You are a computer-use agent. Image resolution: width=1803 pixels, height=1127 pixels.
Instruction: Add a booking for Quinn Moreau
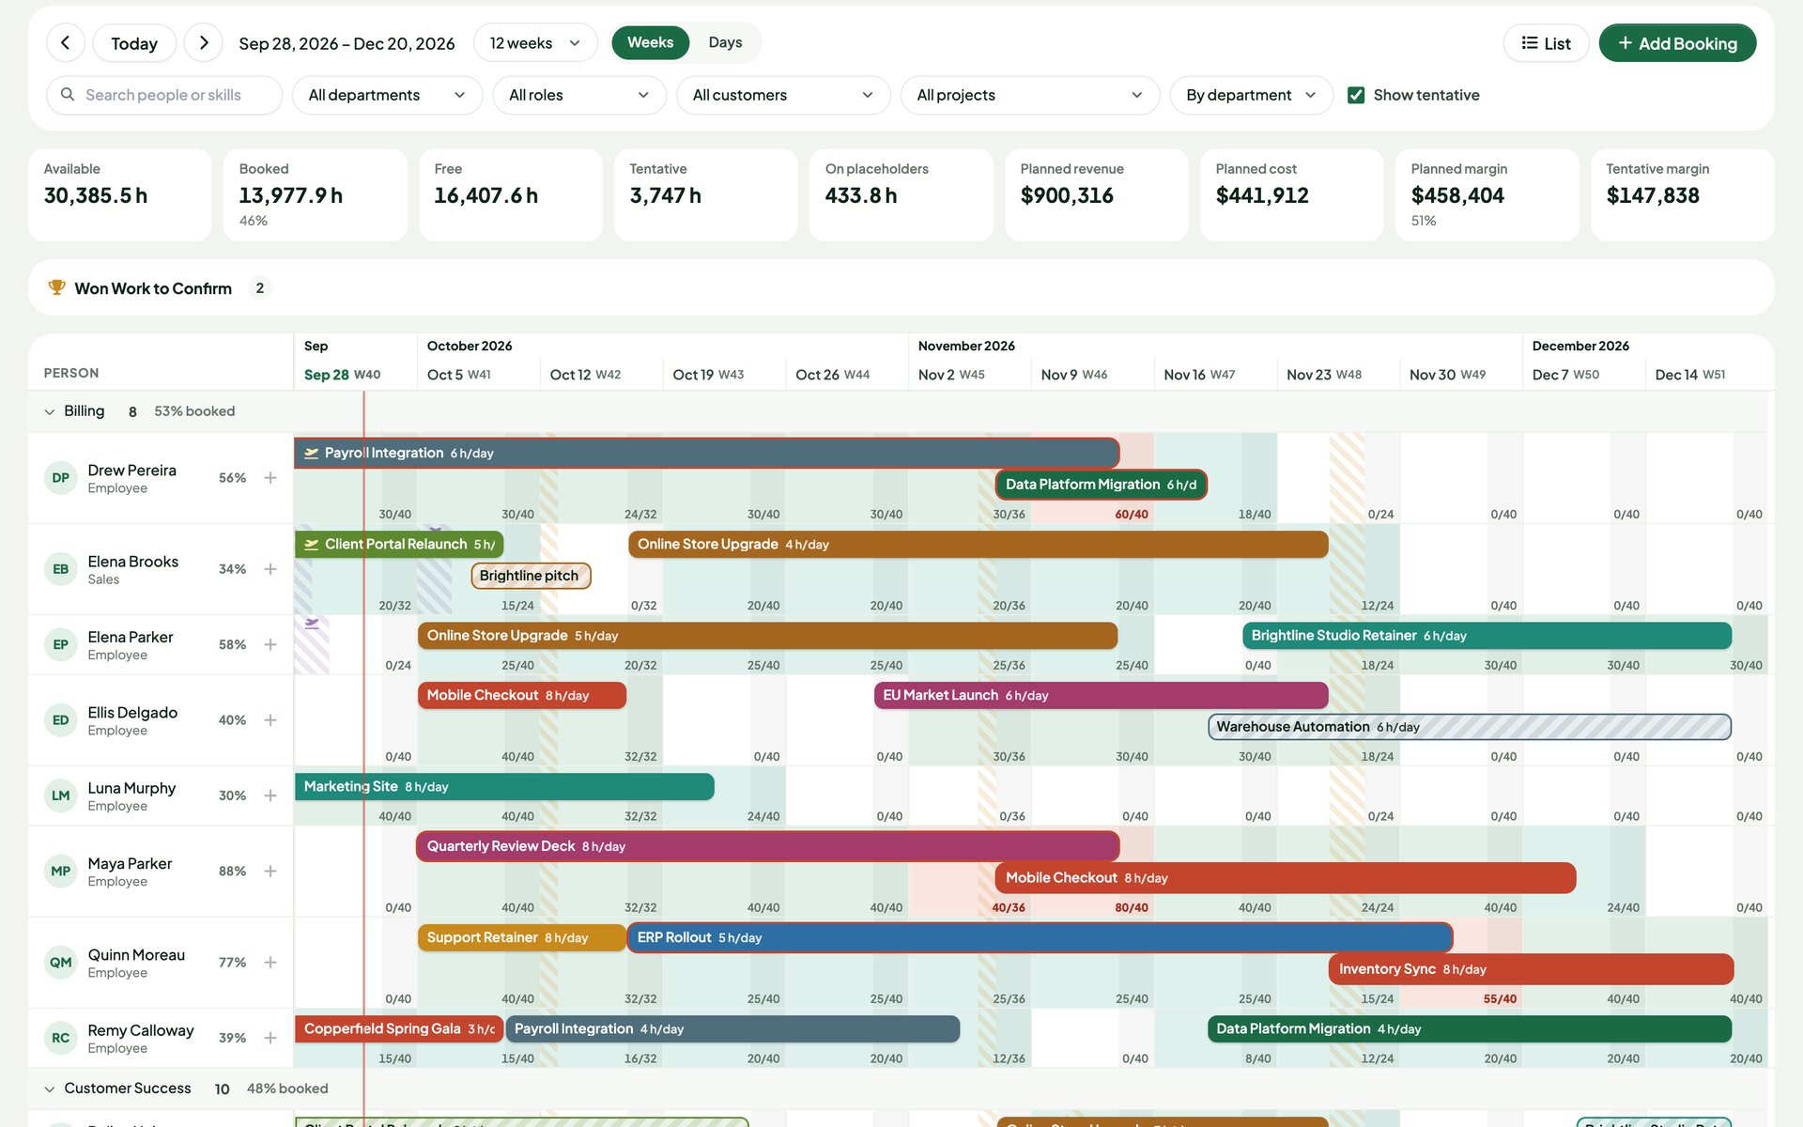(x=270, y=963)
